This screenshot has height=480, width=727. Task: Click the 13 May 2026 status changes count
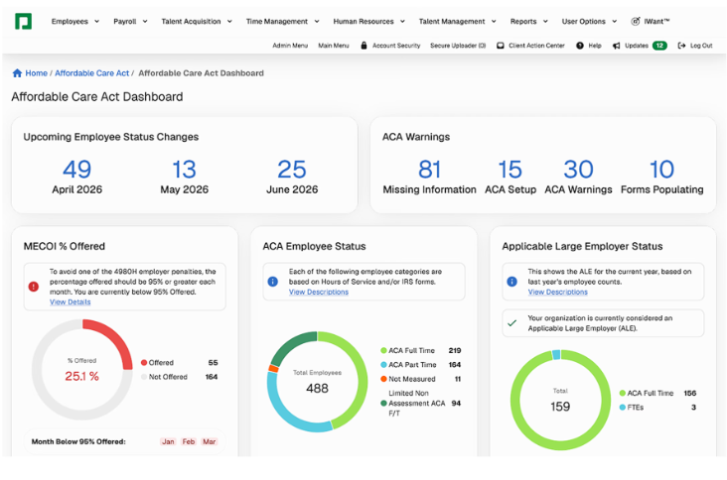point(184,170)
